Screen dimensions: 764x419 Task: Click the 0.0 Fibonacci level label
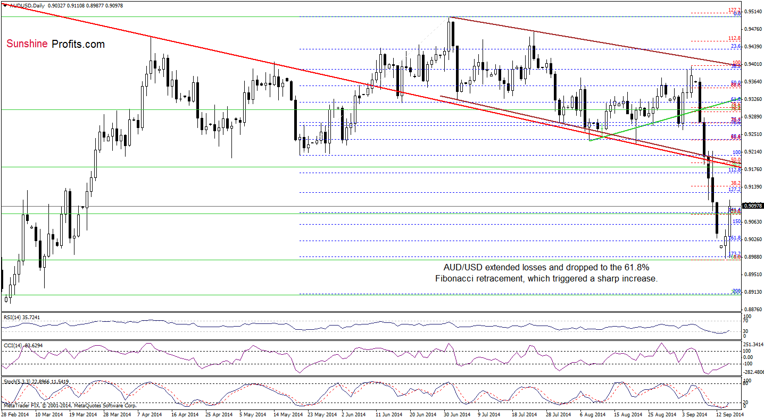click(x=737, y=14)
